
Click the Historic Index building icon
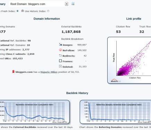point(23,11)
